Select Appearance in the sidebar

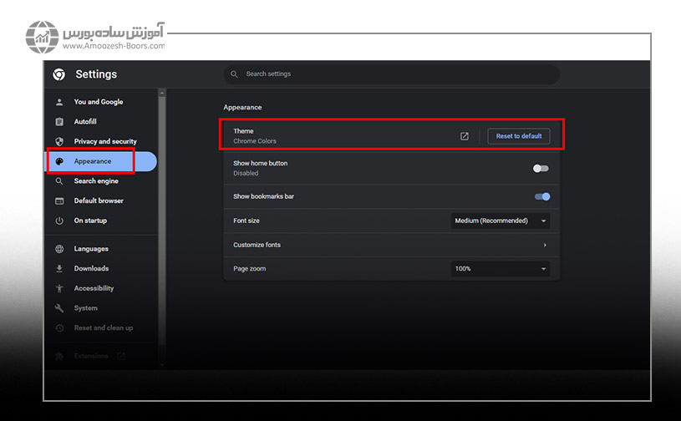pyautogui.click(x=92, y=161)
